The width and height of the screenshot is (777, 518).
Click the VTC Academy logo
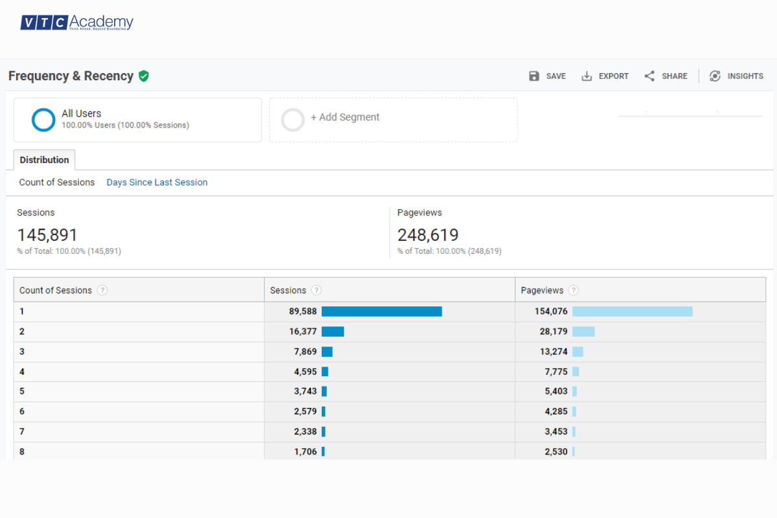pyautogui.click(x=76, y=23)
